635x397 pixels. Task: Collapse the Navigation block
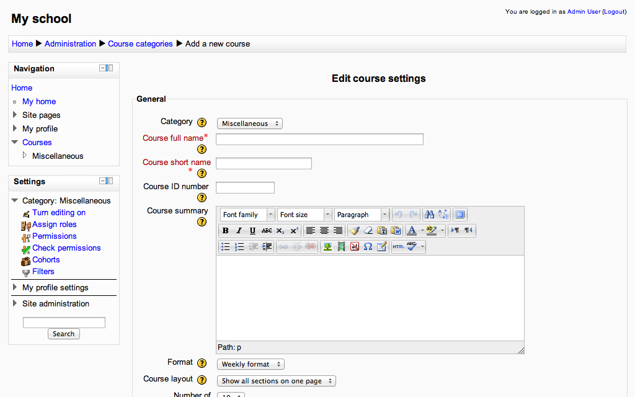click(x=103, y=68)
